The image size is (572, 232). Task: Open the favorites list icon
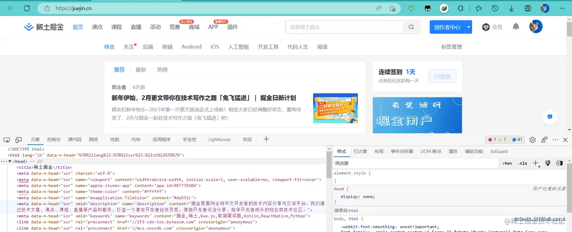coord(479,8)
